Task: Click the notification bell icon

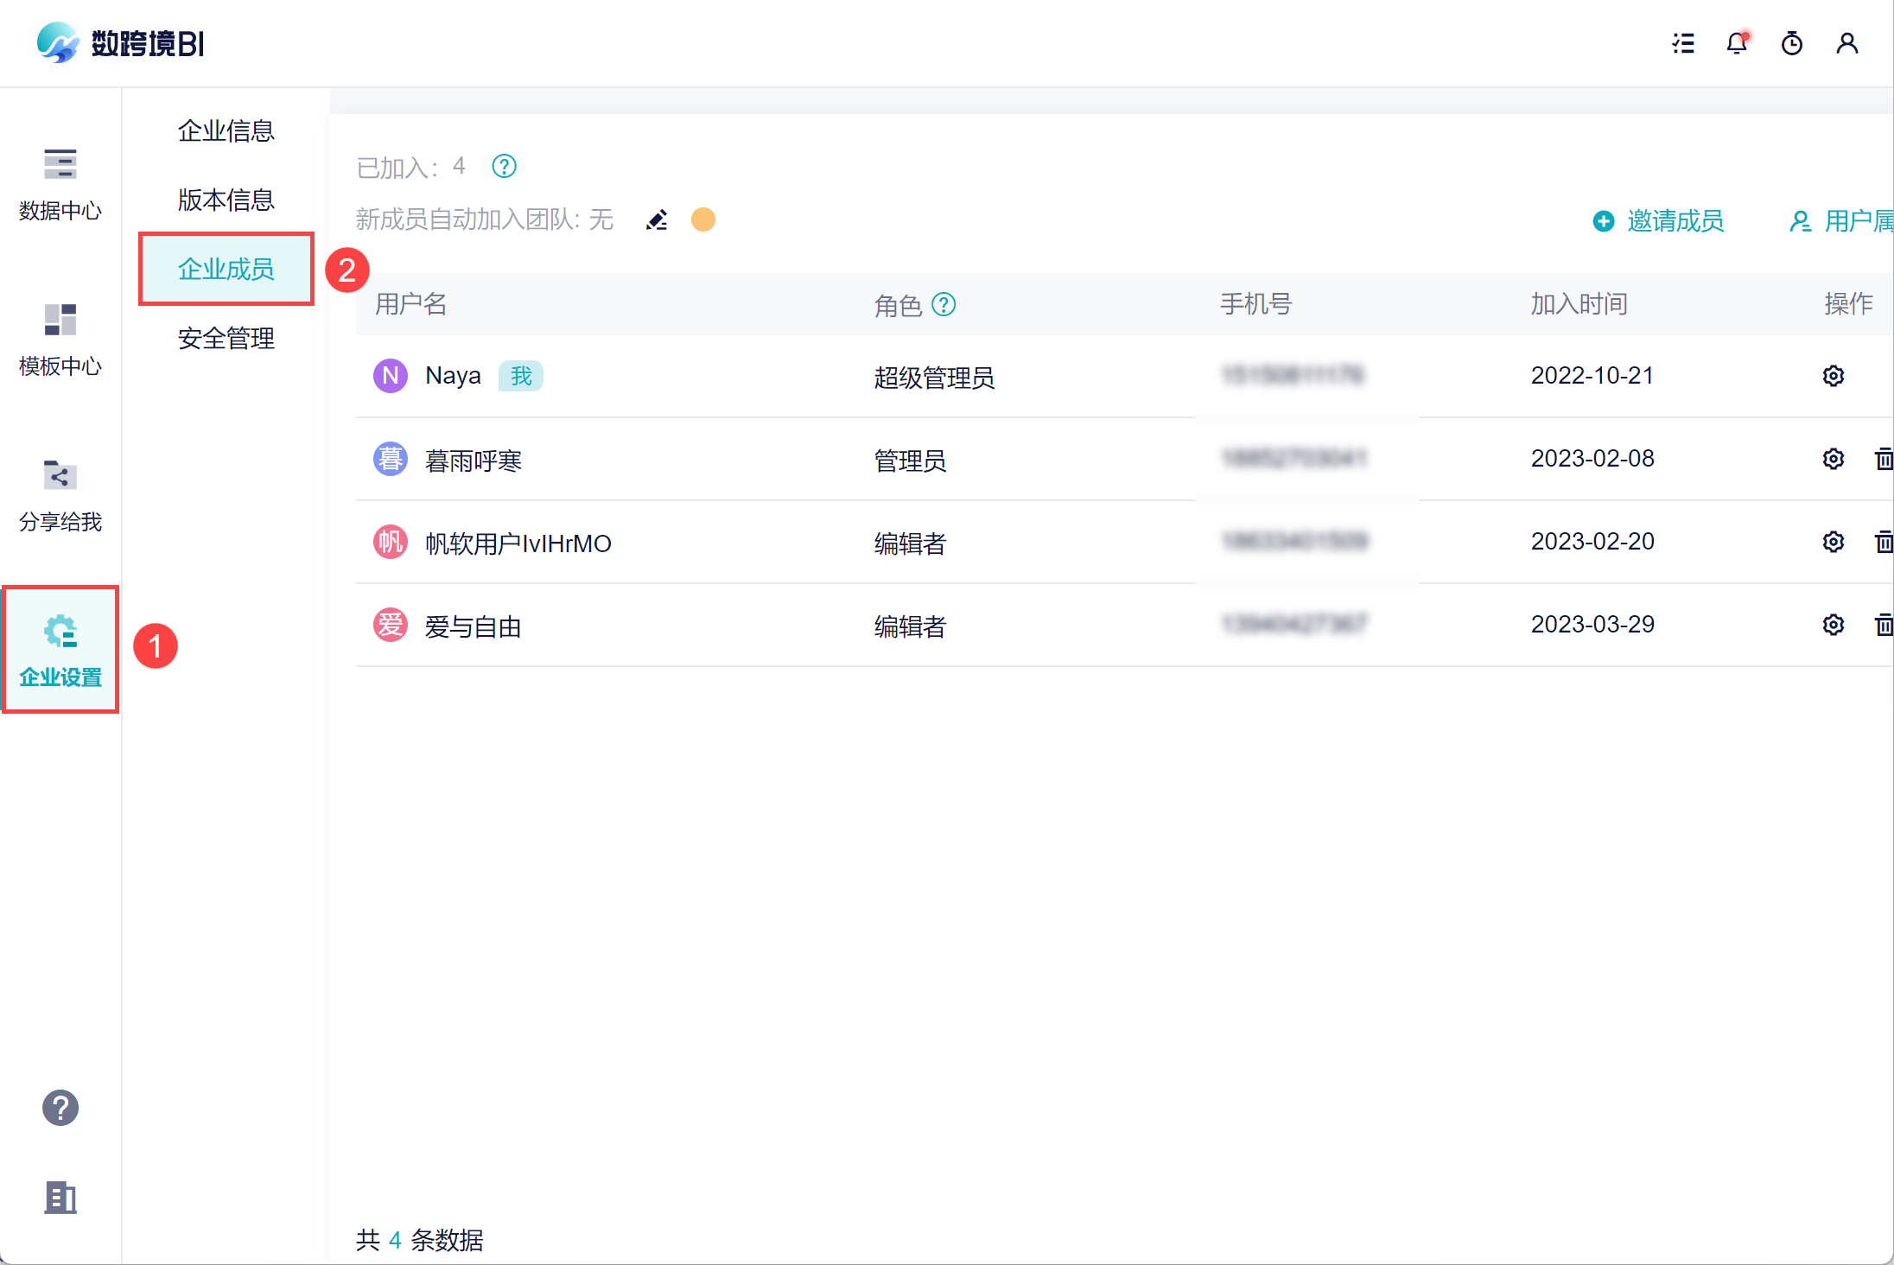Action: tap(1737, 43)
